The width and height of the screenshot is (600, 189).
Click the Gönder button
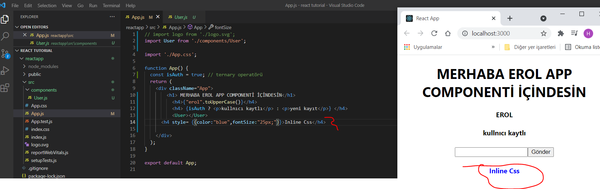540,152
